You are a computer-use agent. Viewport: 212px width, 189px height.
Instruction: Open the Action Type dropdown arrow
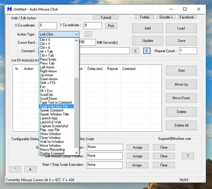(77, 34)
